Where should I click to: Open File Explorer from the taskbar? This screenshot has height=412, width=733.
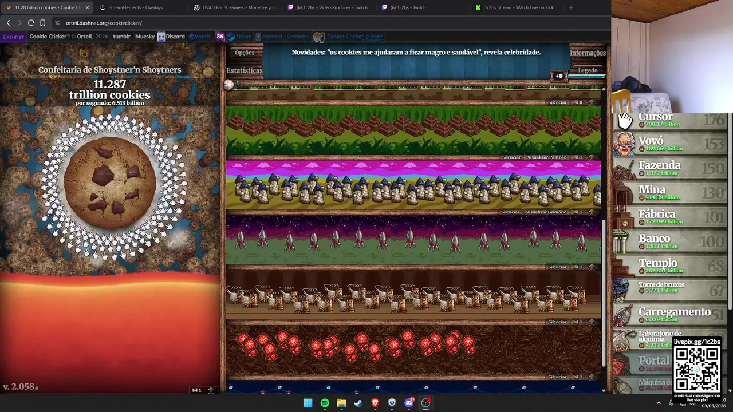[341, 403]
